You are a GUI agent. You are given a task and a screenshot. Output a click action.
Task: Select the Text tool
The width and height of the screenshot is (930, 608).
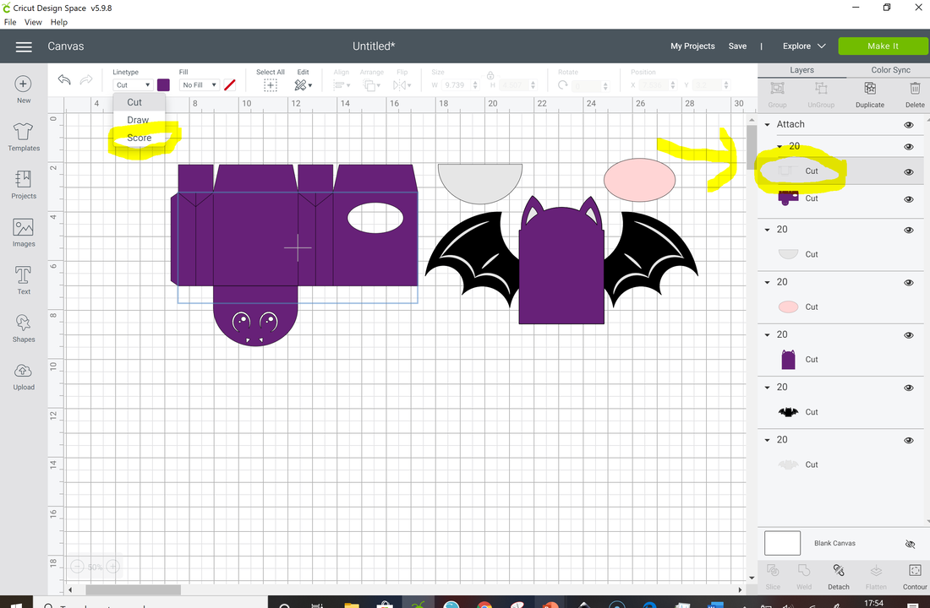(x=24, y=280)
